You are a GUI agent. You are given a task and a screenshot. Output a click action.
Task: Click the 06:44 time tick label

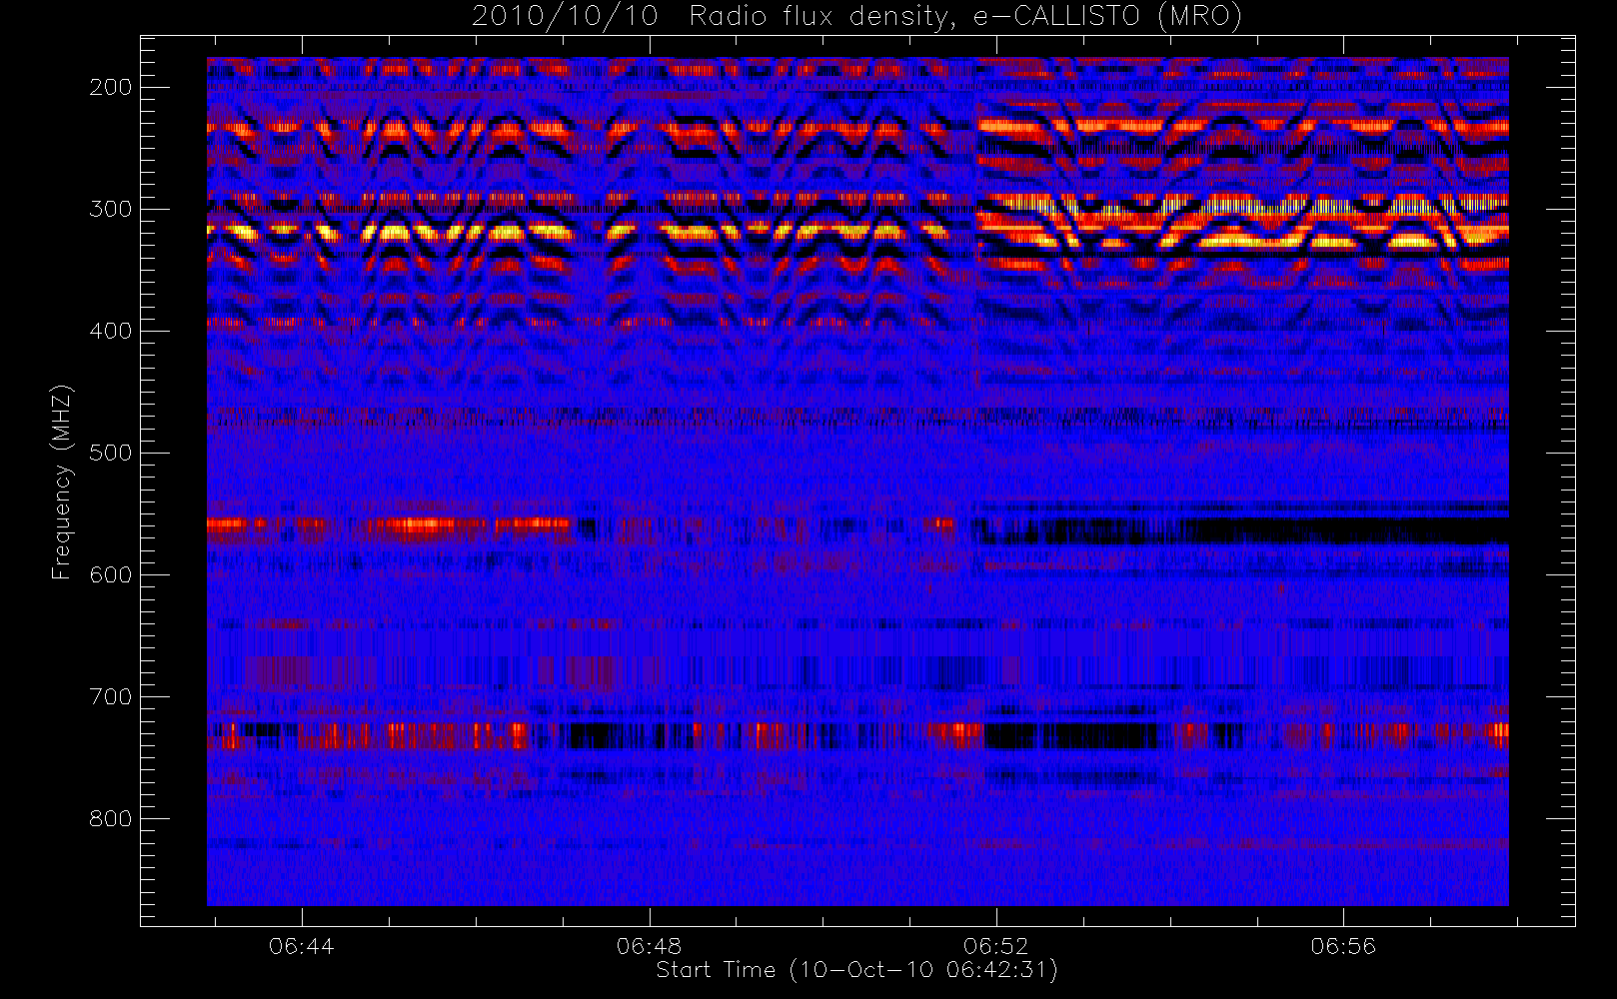(x=302, y=945)
